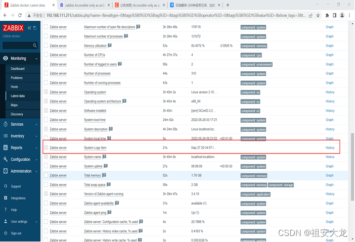This screenshot has width=355, height=242.
Task: Switch to 'zabbix Accessible only as' browser tab
Action: [x=85, y=5]
